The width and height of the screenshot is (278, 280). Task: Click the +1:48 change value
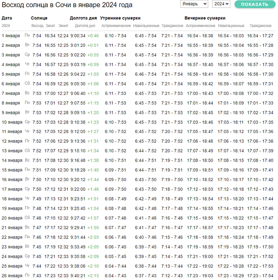point(93,189)
